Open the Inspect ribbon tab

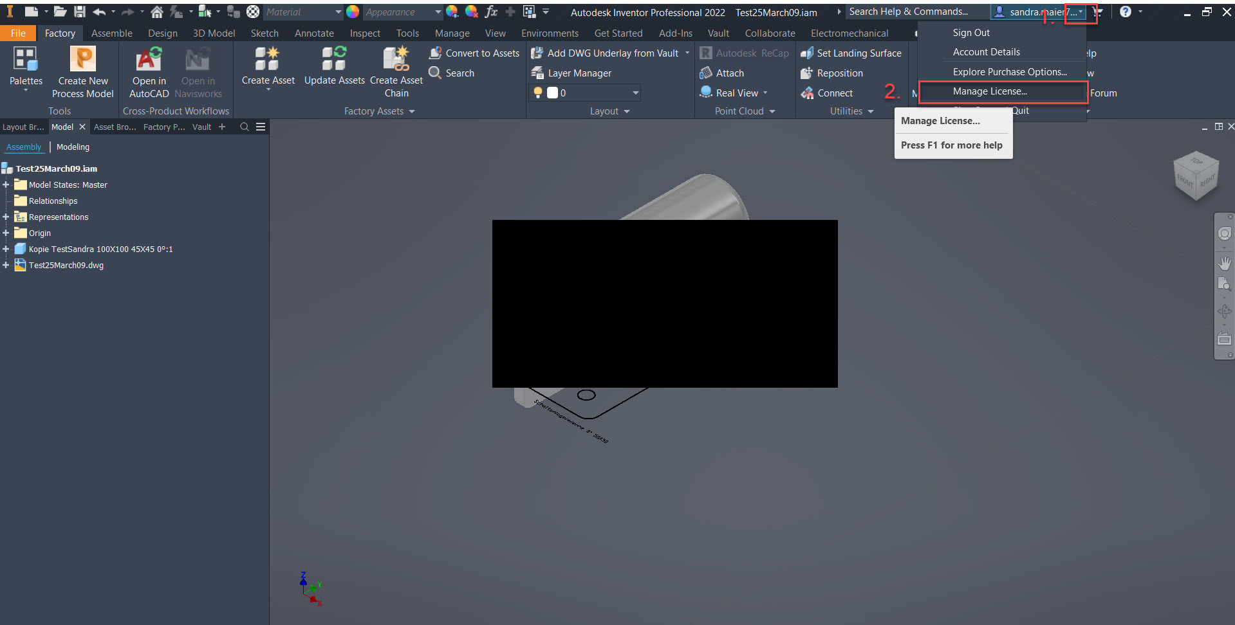click(365, 33)
